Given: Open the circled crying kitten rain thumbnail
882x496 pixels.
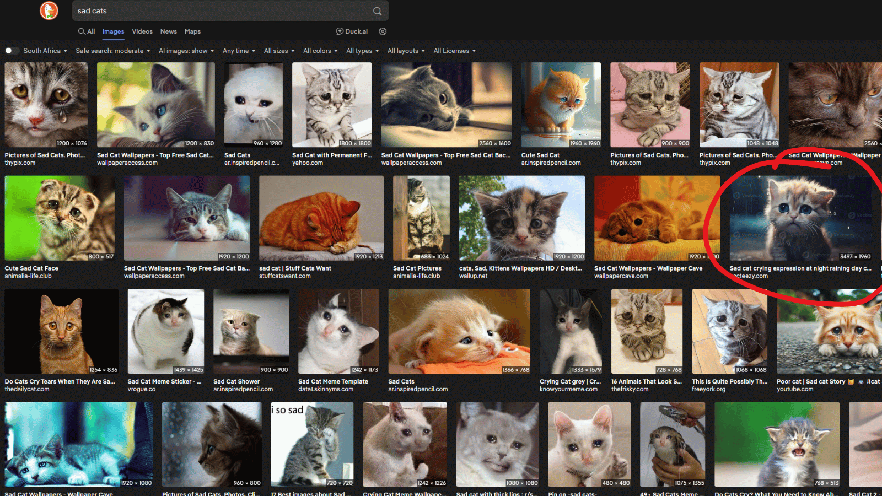Looking at the screenshot, I should 800,218.
